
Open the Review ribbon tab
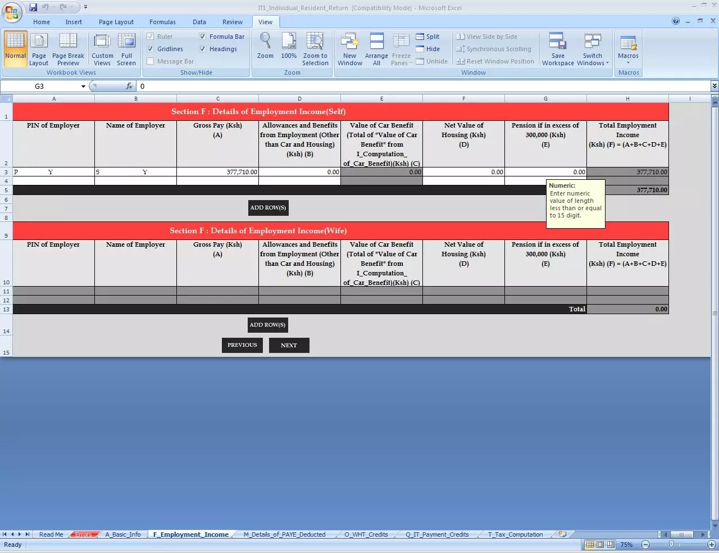pyautogui.click(x=233, y=22)
